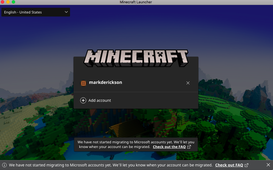
Task: Click the info icon in bottom notification bar
Action: (x=4, y=165)
